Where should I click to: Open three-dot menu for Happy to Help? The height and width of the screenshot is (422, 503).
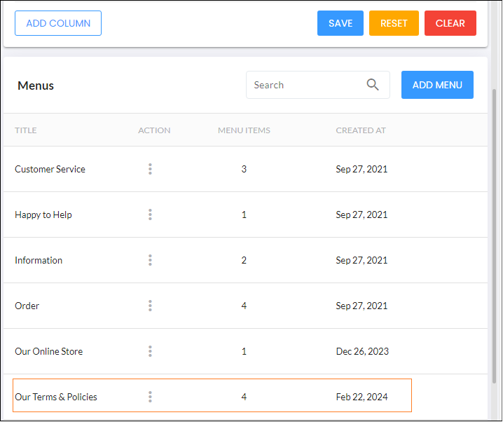(150, 215)
